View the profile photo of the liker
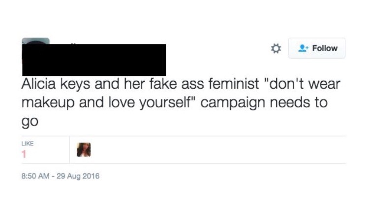369x199 pixels. pyautogui.click(x=84, y=150)
